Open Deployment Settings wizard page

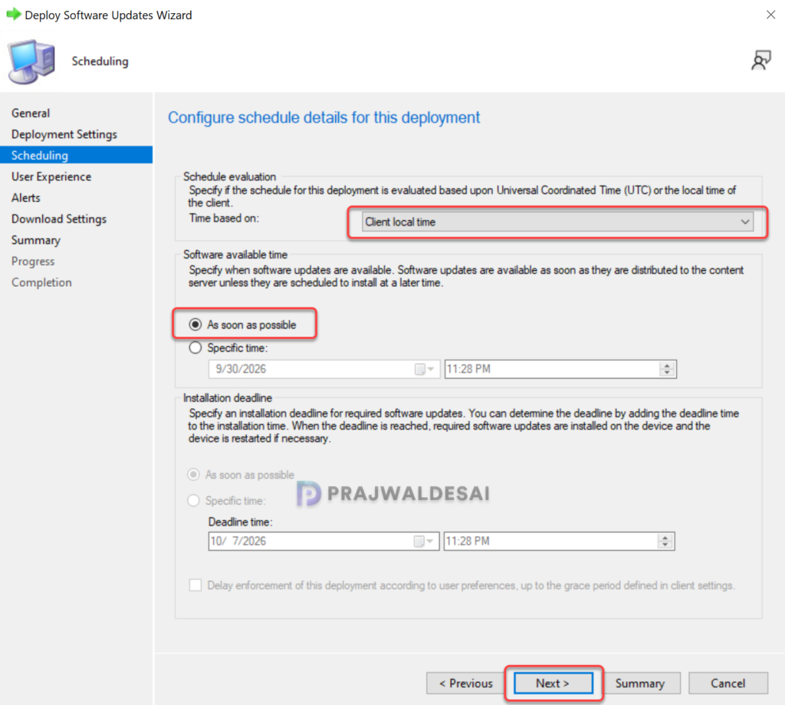[x=64, y=134]
